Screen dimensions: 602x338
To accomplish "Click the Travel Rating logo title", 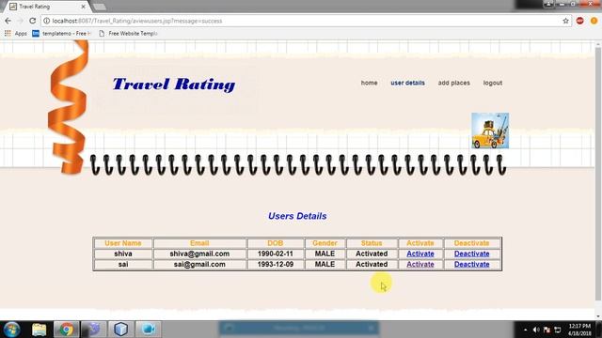I will point(174,84).
